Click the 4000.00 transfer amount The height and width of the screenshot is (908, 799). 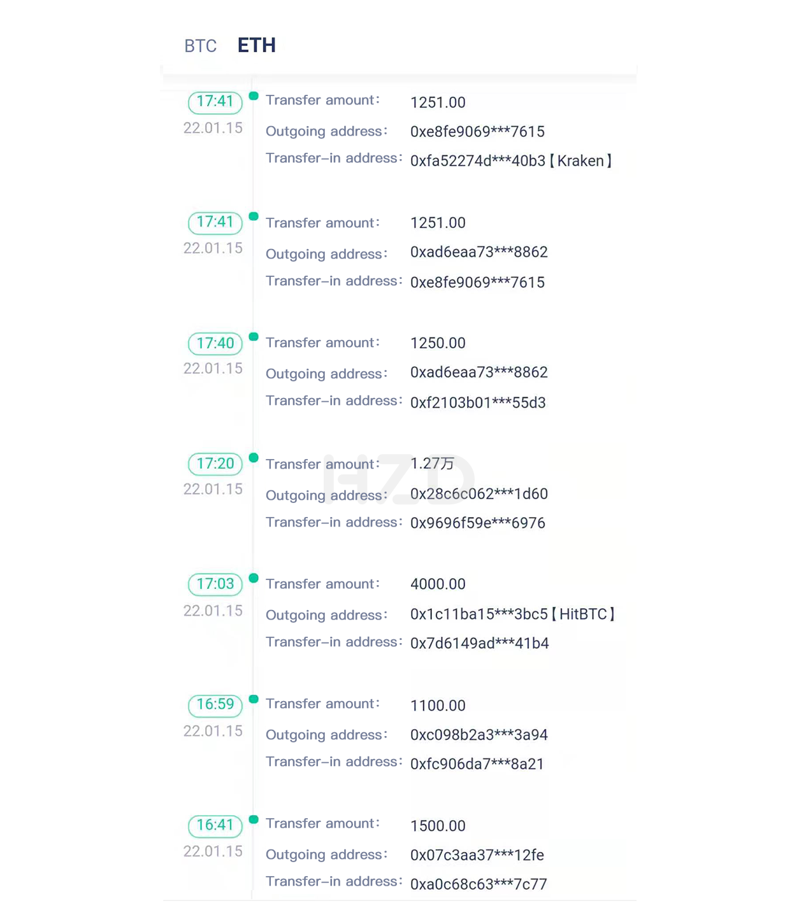click(x=438, y=584)
